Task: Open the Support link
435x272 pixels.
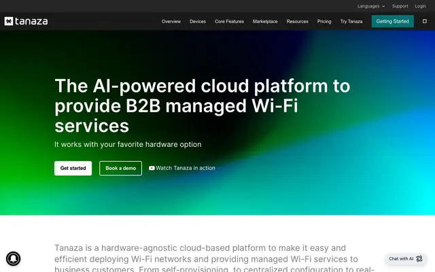Action: pos(400,6)
